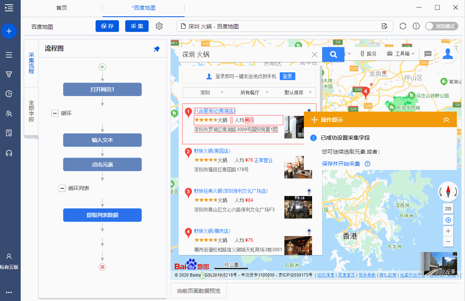Toggle the 路况 traffic layer
This screenshot has width=465, height=301.
click(x=368, y=54)
